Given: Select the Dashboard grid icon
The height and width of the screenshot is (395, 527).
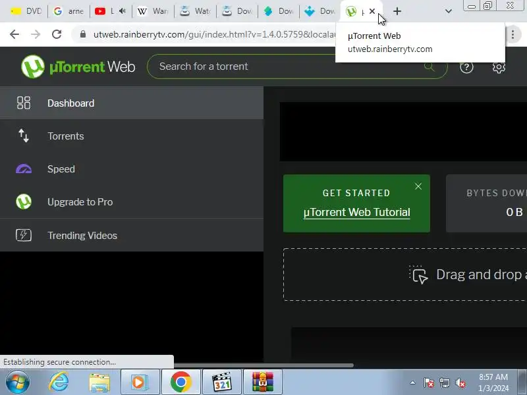Looking at the screenshot, I should 24,103.
